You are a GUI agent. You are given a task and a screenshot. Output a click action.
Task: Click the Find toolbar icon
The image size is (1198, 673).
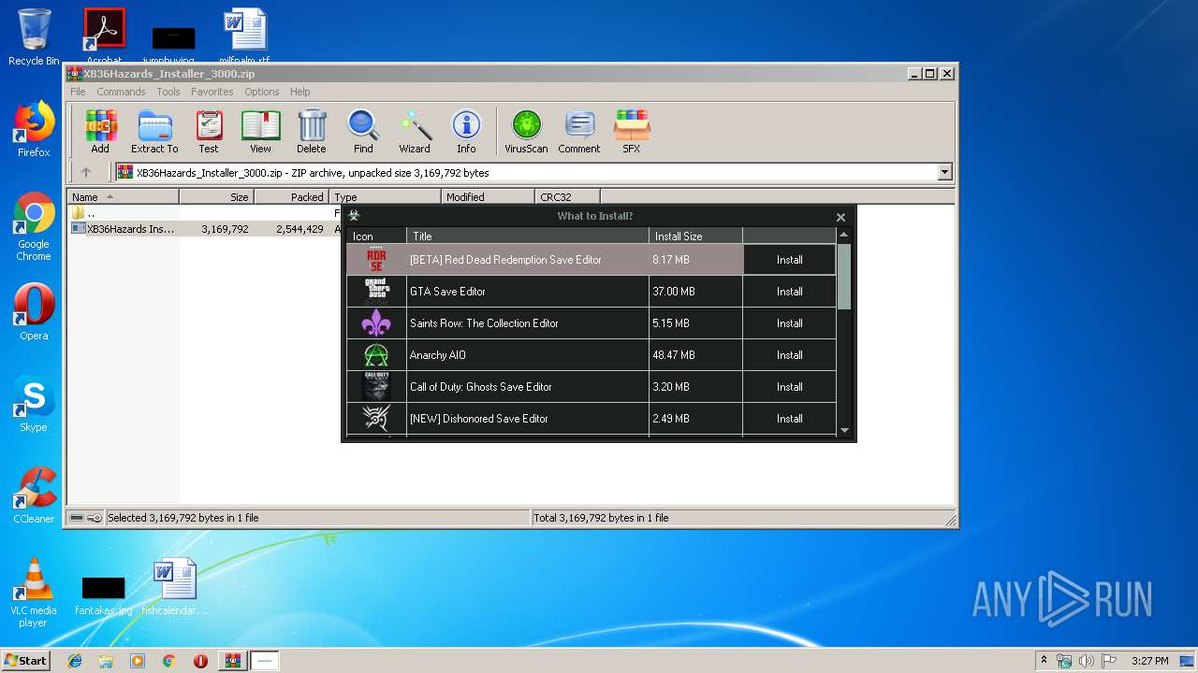(363, 131)
